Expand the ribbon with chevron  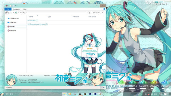pos(102,9)
